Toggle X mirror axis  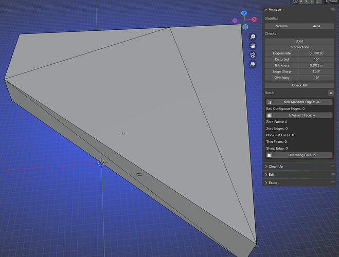(x=301, y=2)
